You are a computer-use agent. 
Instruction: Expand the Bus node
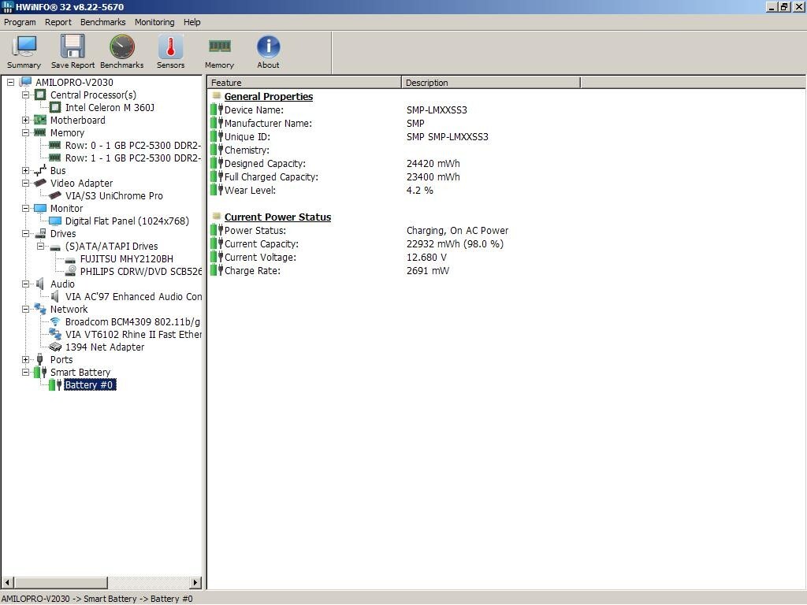coord(25,170)
